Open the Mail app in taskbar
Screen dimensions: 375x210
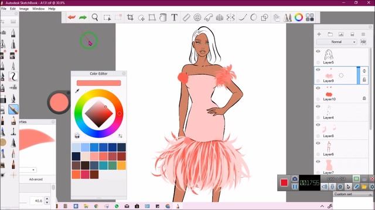[127, 206]
